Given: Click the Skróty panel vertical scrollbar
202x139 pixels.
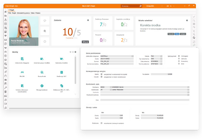Looking at the screenshot, I should [75, 70].
